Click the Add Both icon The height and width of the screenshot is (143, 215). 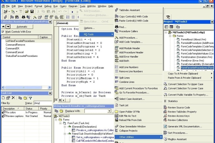117,61
